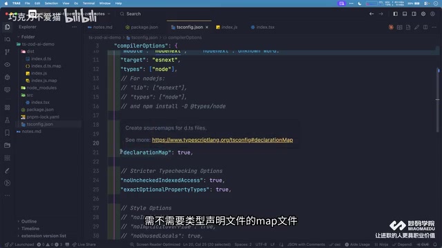The height and width of the screenshot is (248, 442).
Task: Change the JSON with Comments language mode
Action: click(306, 245)
